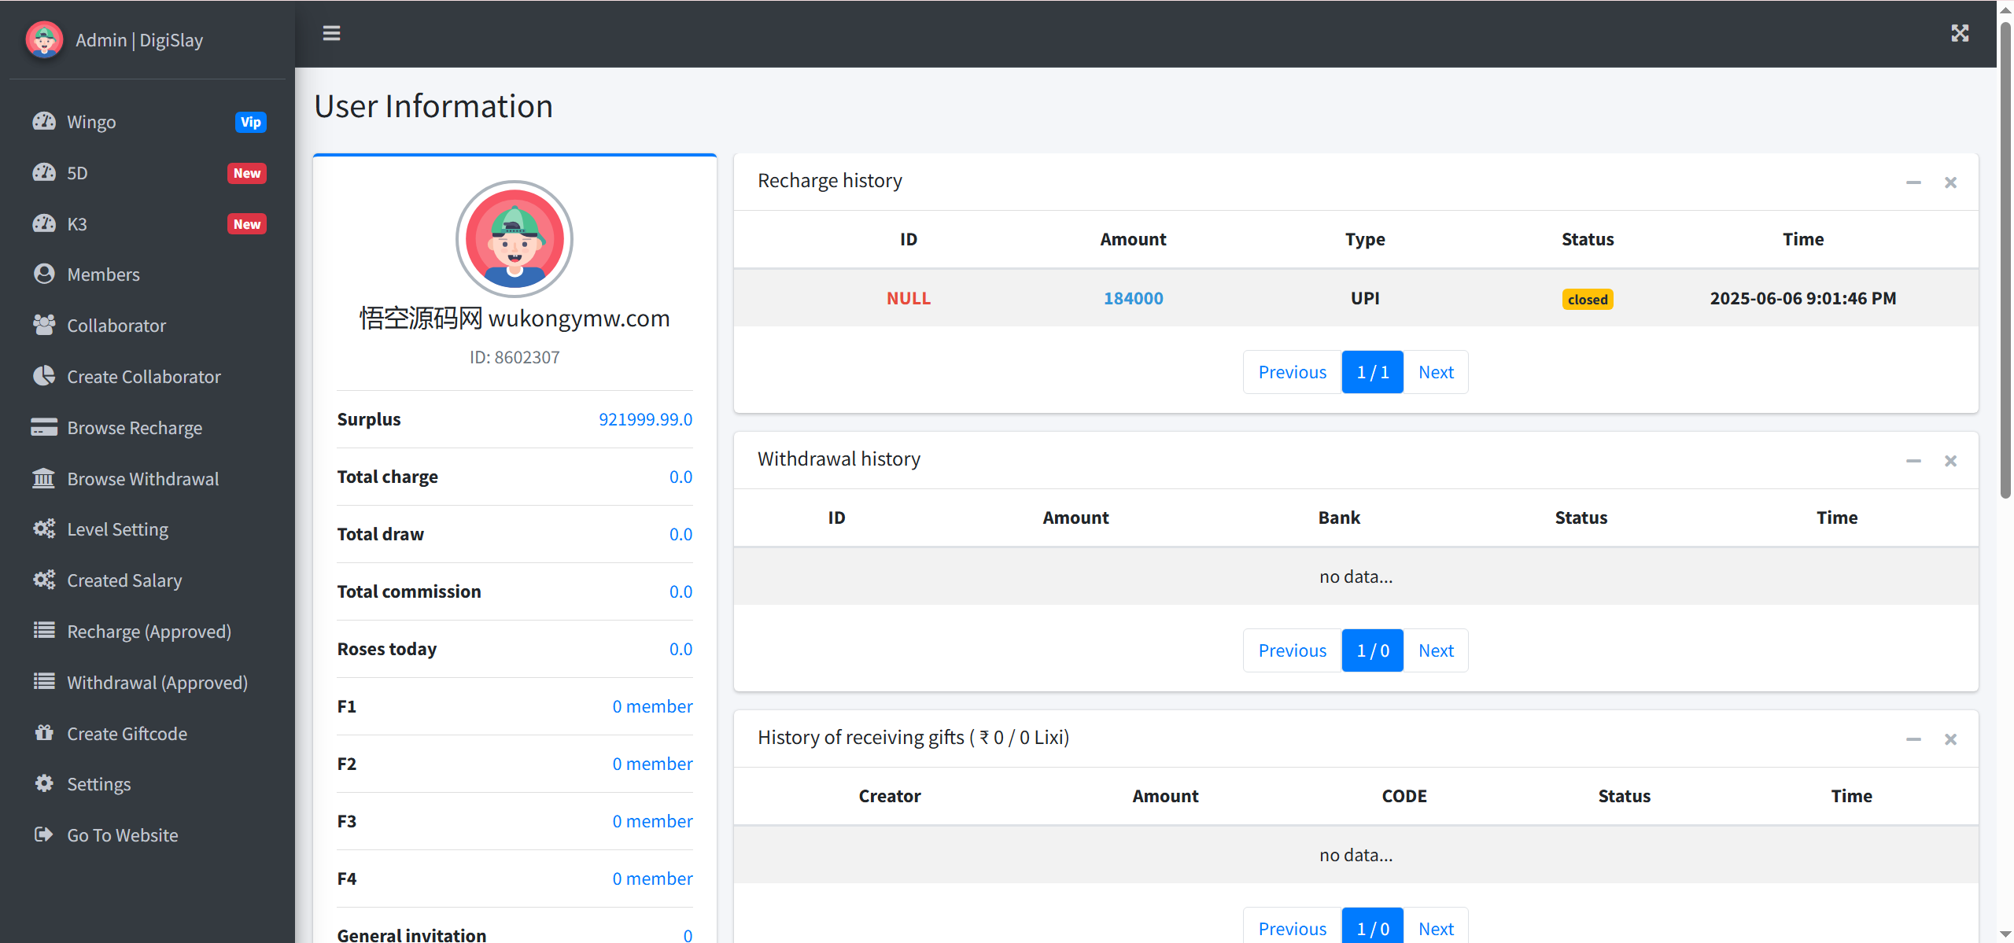The image size is (2014, 943).
Task: Click the Go To Website sign-out icon
Action: (44, 834)
